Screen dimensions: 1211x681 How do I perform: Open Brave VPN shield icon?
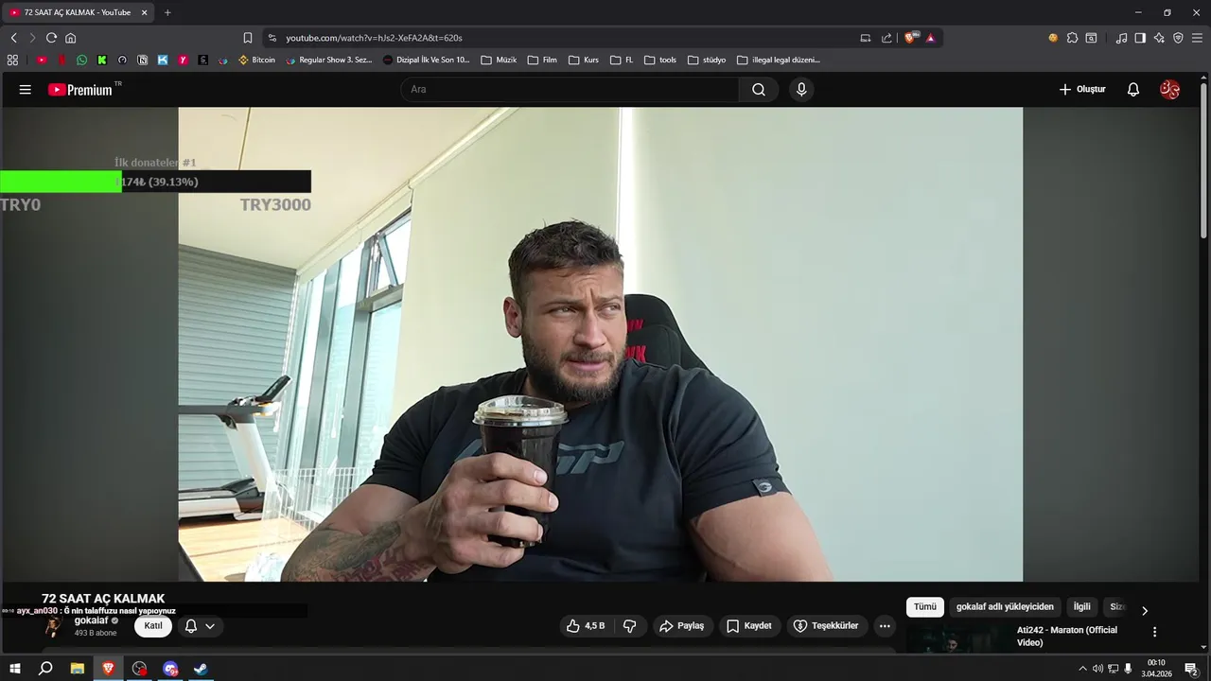[1178, 38]
